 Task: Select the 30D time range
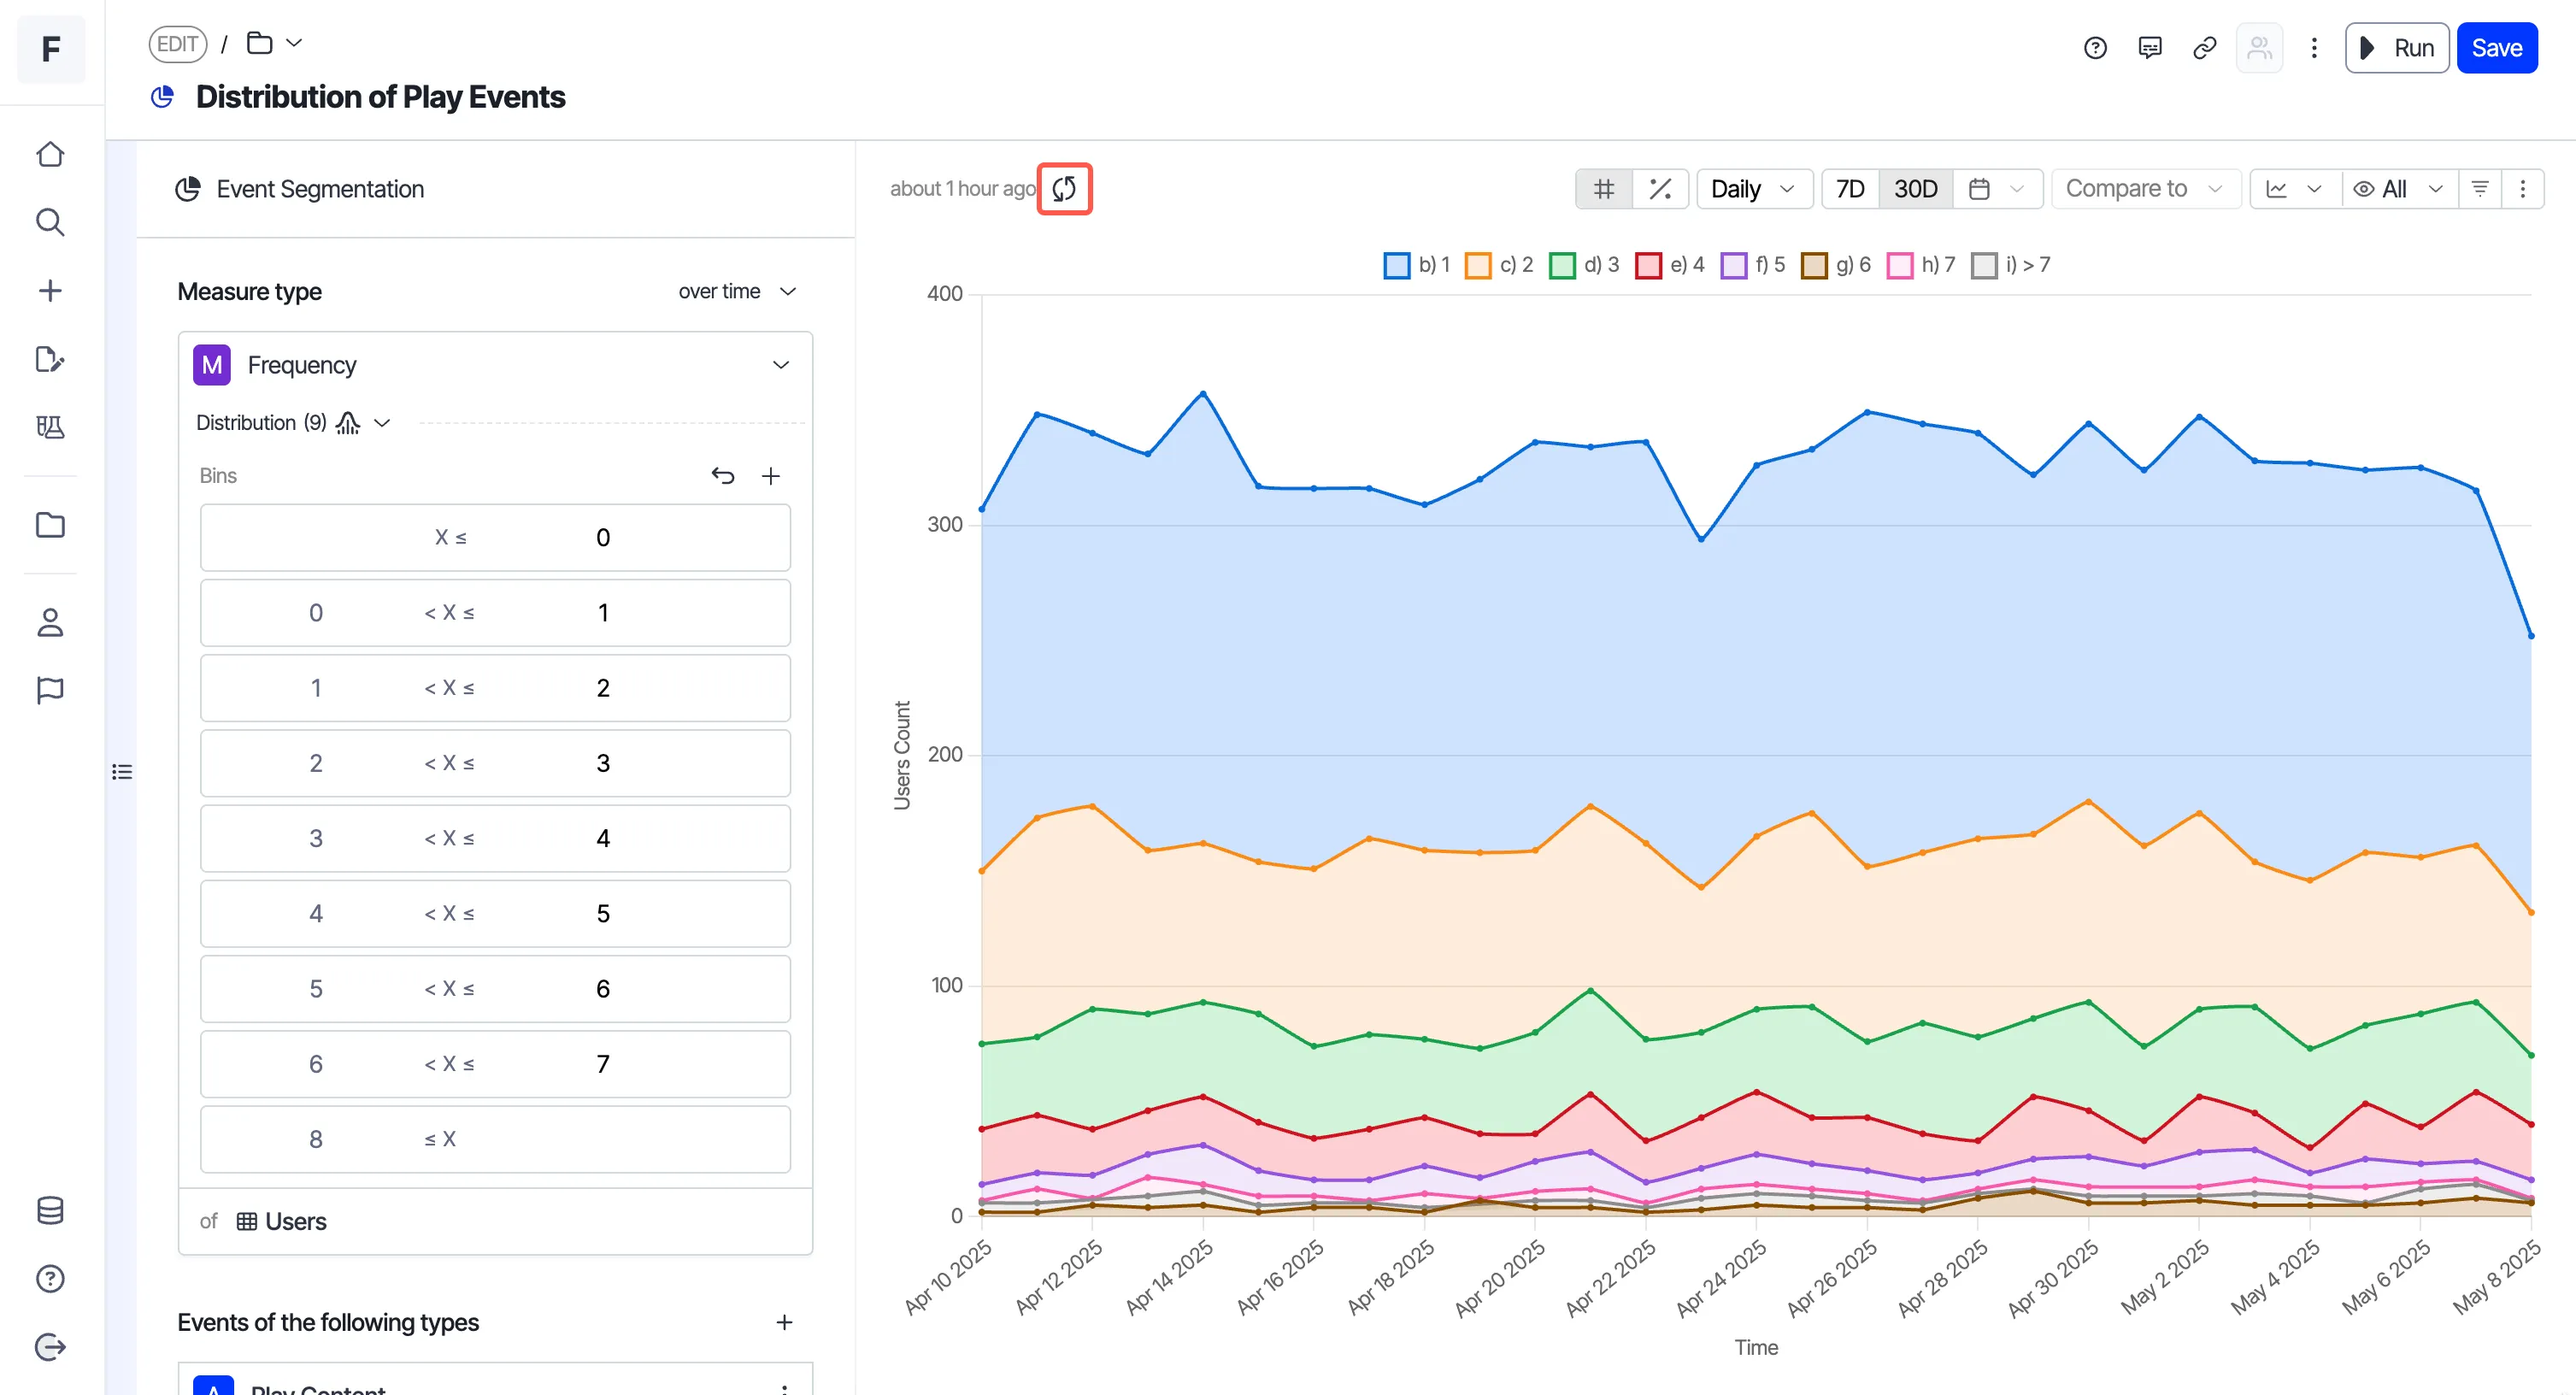point(1915,189)
